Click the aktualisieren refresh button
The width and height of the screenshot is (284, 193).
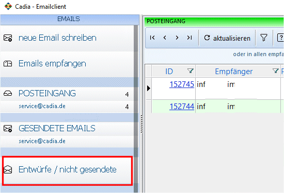pyautogui.click(x=227, y=38)
